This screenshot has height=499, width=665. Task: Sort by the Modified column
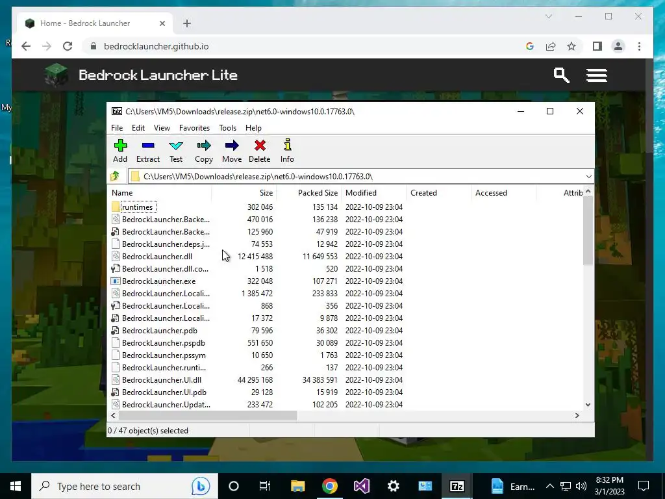(x=373, y=192)
